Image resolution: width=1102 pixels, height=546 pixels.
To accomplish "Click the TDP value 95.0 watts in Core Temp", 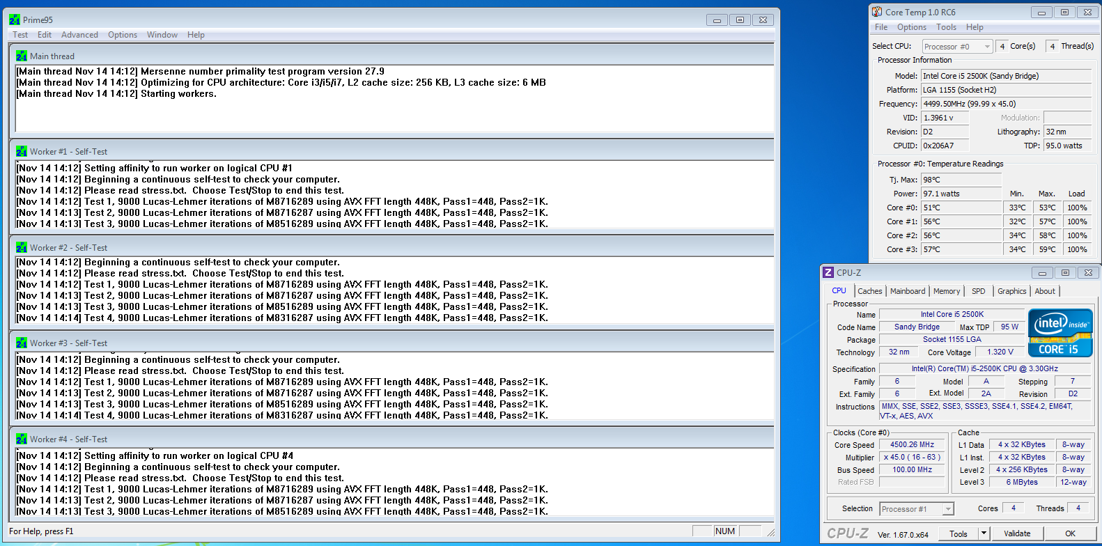I will coord(1067,146).
